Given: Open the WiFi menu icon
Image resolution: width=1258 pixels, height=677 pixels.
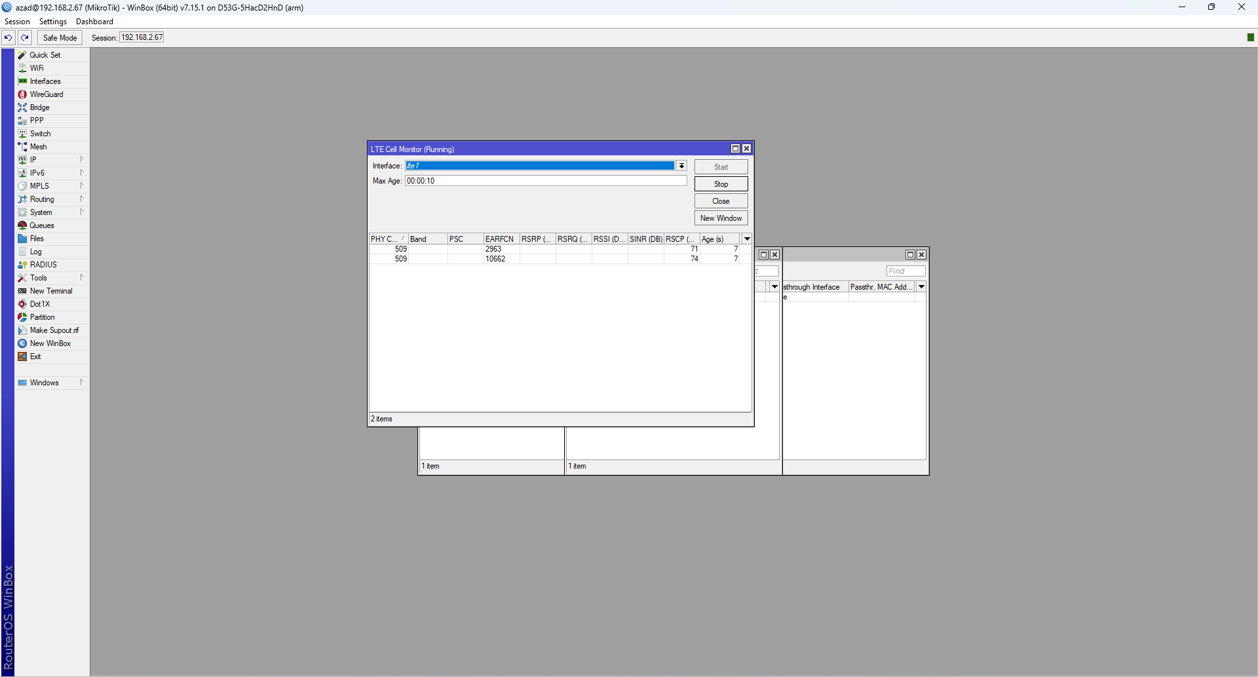Looking at the screenshot, I should pyautogui.click(x=22, y=68).
